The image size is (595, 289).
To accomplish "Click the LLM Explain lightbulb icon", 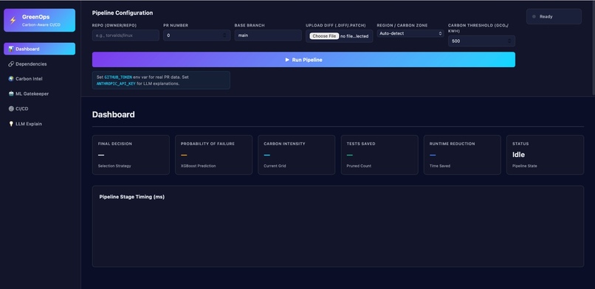I will point(11,124).
